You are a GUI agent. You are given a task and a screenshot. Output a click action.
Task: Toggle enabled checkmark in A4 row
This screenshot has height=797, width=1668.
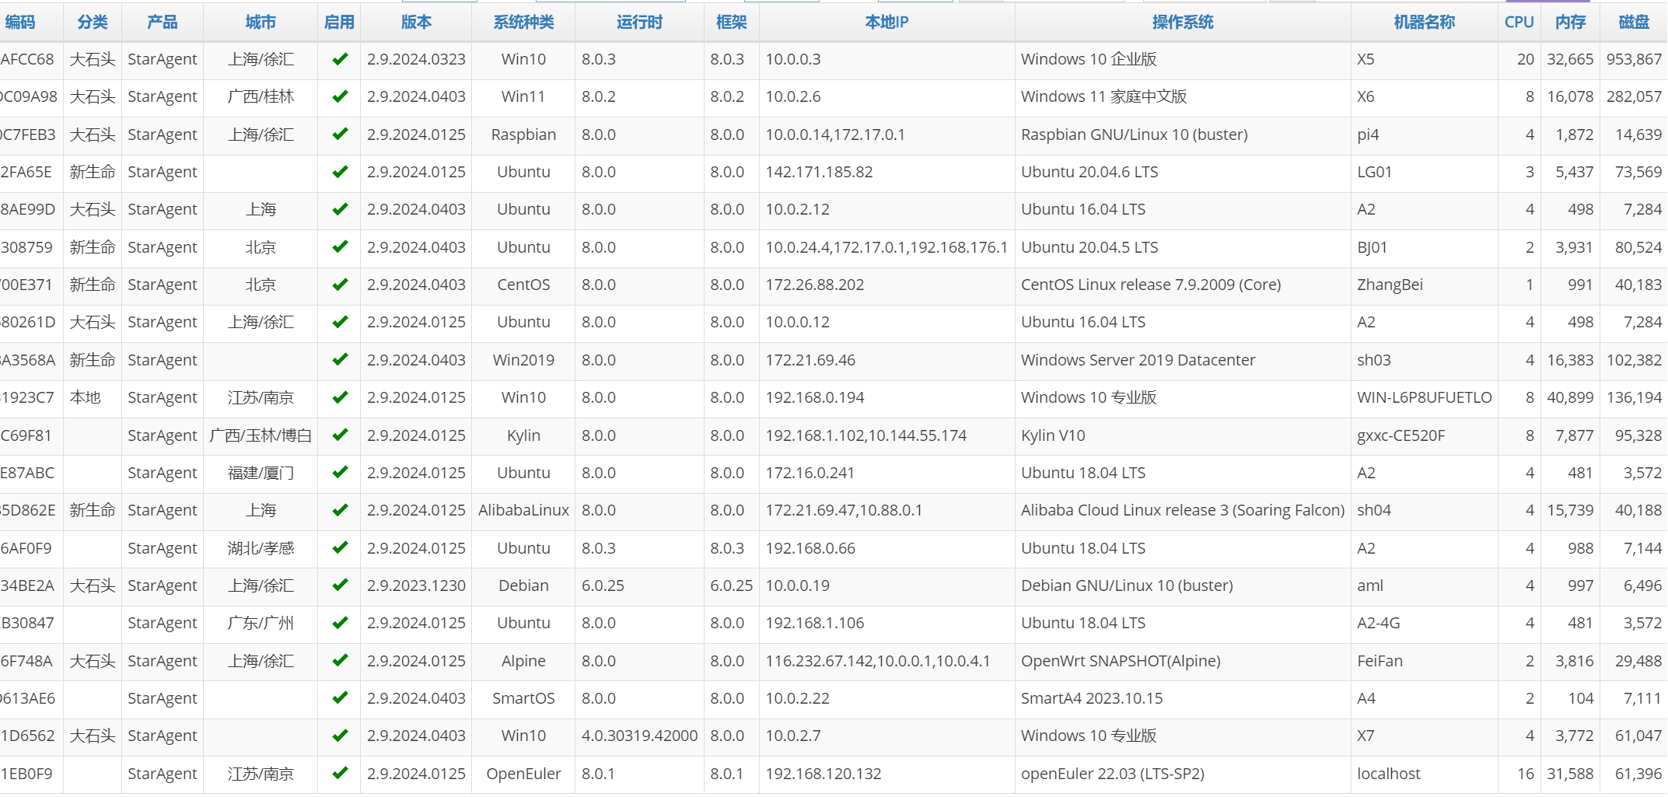pos(340,698)
